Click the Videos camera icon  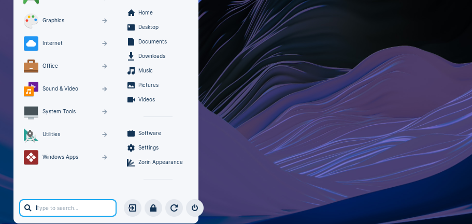pyautogui.click(x=131, y=99)
